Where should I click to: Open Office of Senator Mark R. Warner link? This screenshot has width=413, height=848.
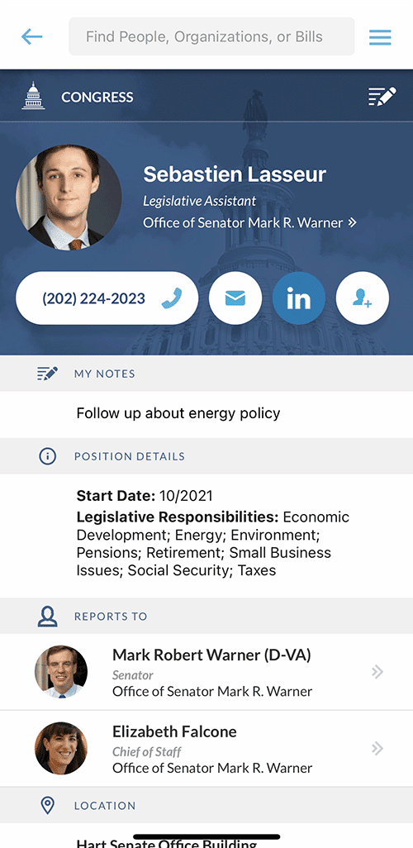pyautogui.click(x=244, y=223)
